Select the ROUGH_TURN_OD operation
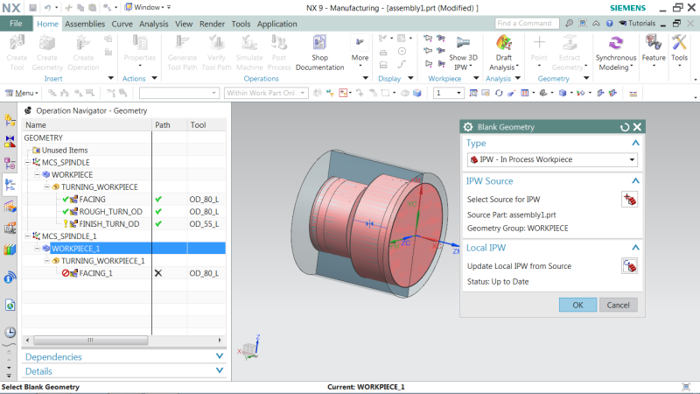700x394 pixels. coord(111,211)
